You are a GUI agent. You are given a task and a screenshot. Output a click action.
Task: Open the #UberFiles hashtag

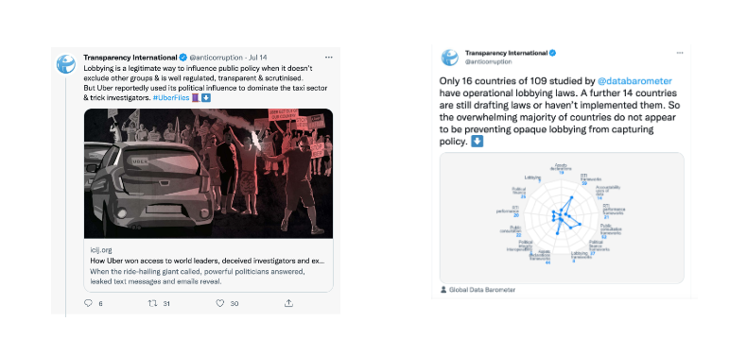(169, 98)
